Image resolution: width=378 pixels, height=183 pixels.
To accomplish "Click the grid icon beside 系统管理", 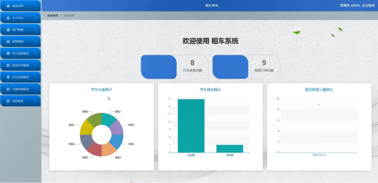I will tap(8, 101).
